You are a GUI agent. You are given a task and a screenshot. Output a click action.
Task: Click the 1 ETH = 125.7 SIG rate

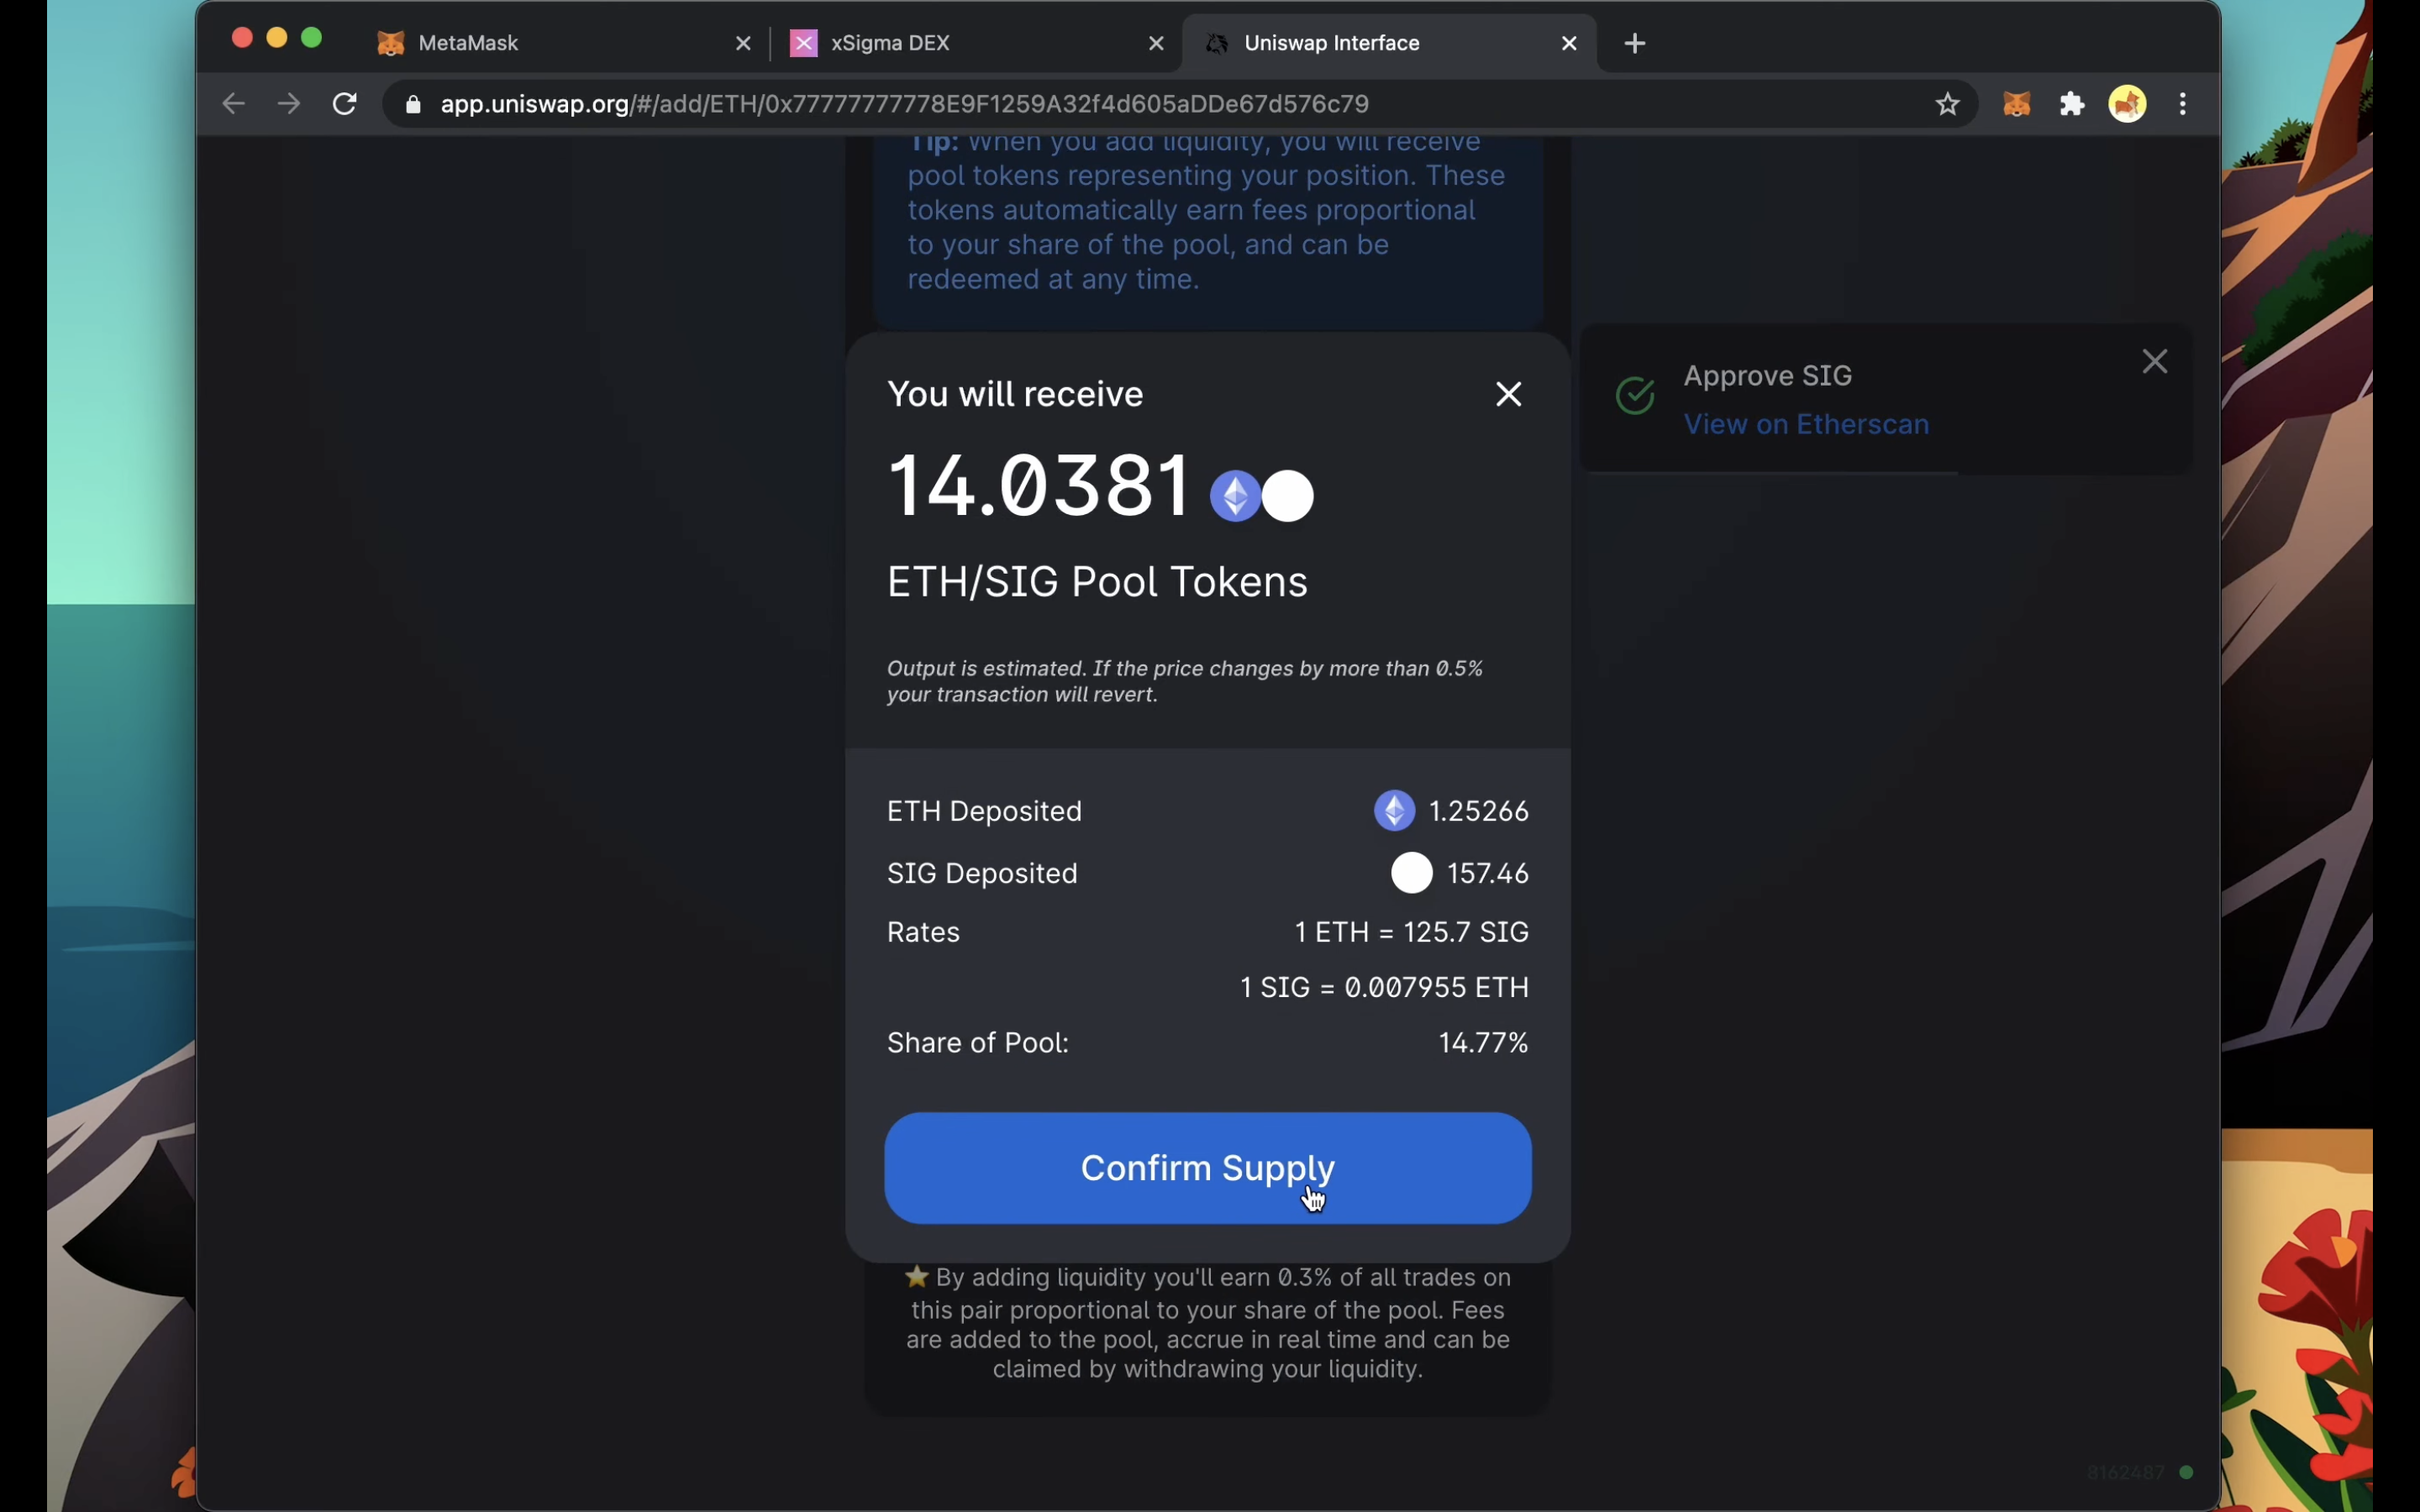point(1411,932)
